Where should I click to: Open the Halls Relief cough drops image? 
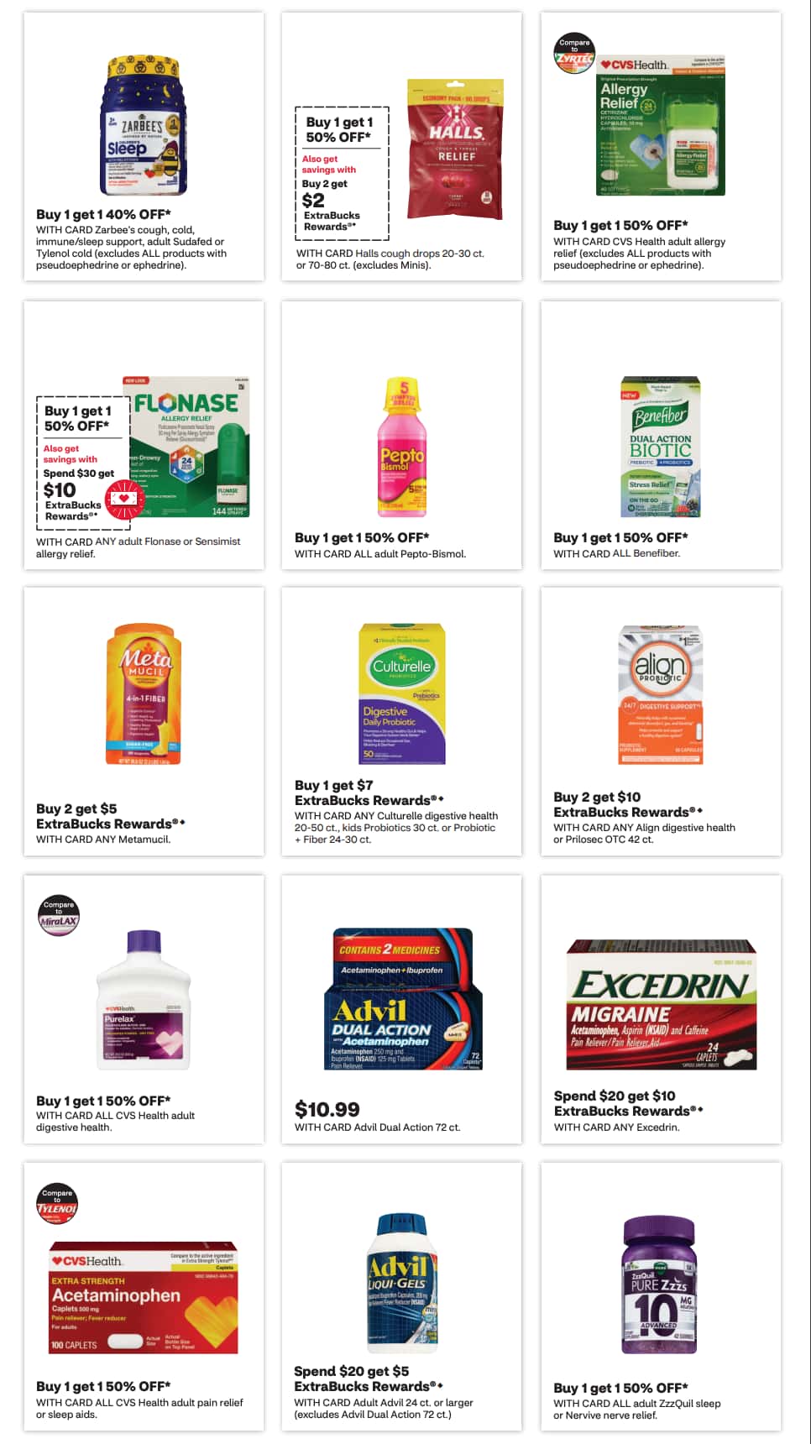pyautogui.click(x=456, y=149)
